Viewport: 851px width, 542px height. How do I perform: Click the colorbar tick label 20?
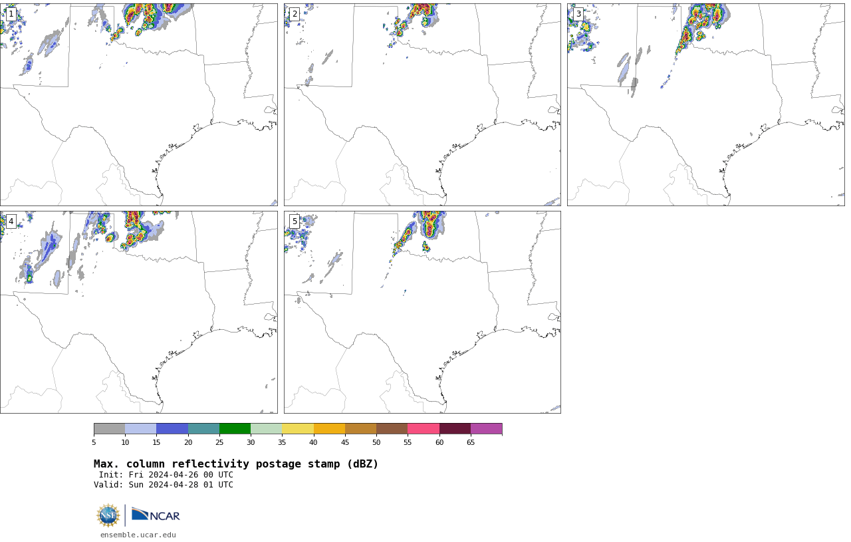pos(188,442)
